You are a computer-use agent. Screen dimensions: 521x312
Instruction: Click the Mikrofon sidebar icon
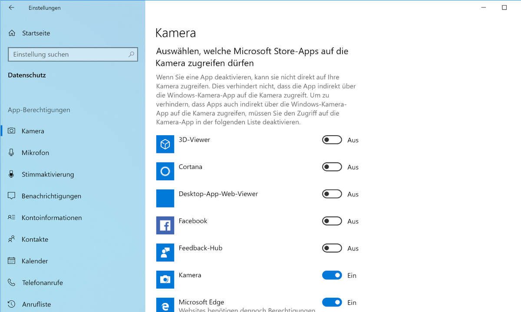pyautogui.click(x=12, y=153)
